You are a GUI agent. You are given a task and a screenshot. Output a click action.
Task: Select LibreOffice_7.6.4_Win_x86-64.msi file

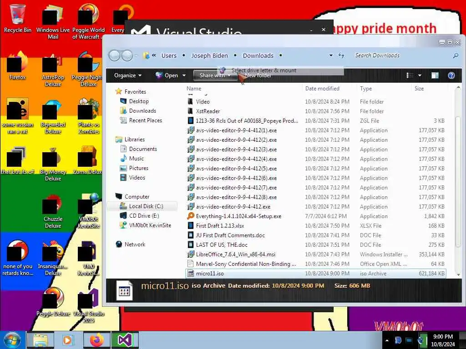[x=315, y=254]
